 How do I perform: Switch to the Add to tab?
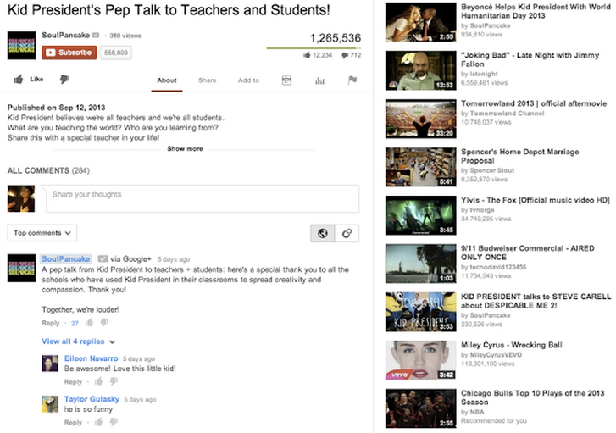tap(248, 80)
